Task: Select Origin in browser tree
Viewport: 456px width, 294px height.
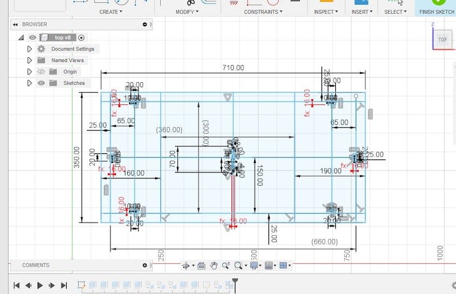Action: [x=70, y=72]
